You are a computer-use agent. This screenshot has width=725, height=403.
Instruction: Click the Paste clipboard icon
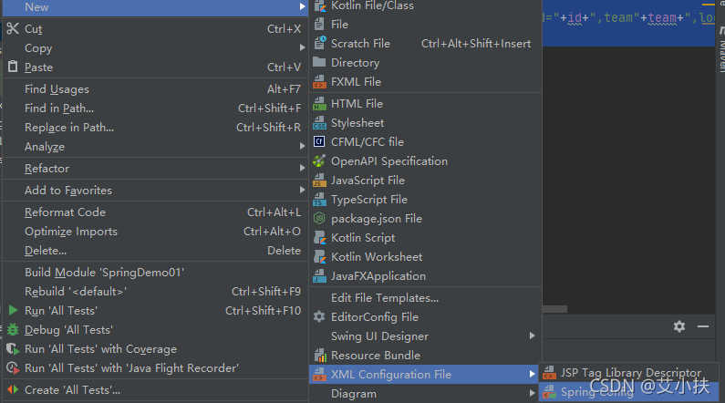[x=13, y=67]
